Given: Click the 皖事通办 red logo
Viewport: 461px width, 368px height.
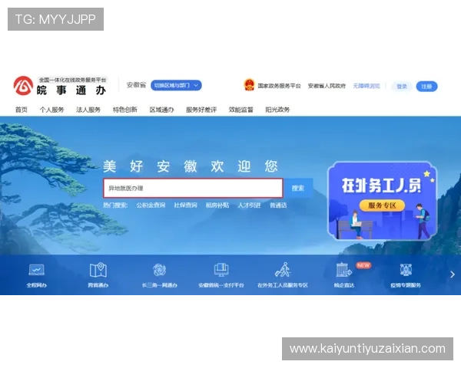Looking at the screenshot, I should point(23,86).
